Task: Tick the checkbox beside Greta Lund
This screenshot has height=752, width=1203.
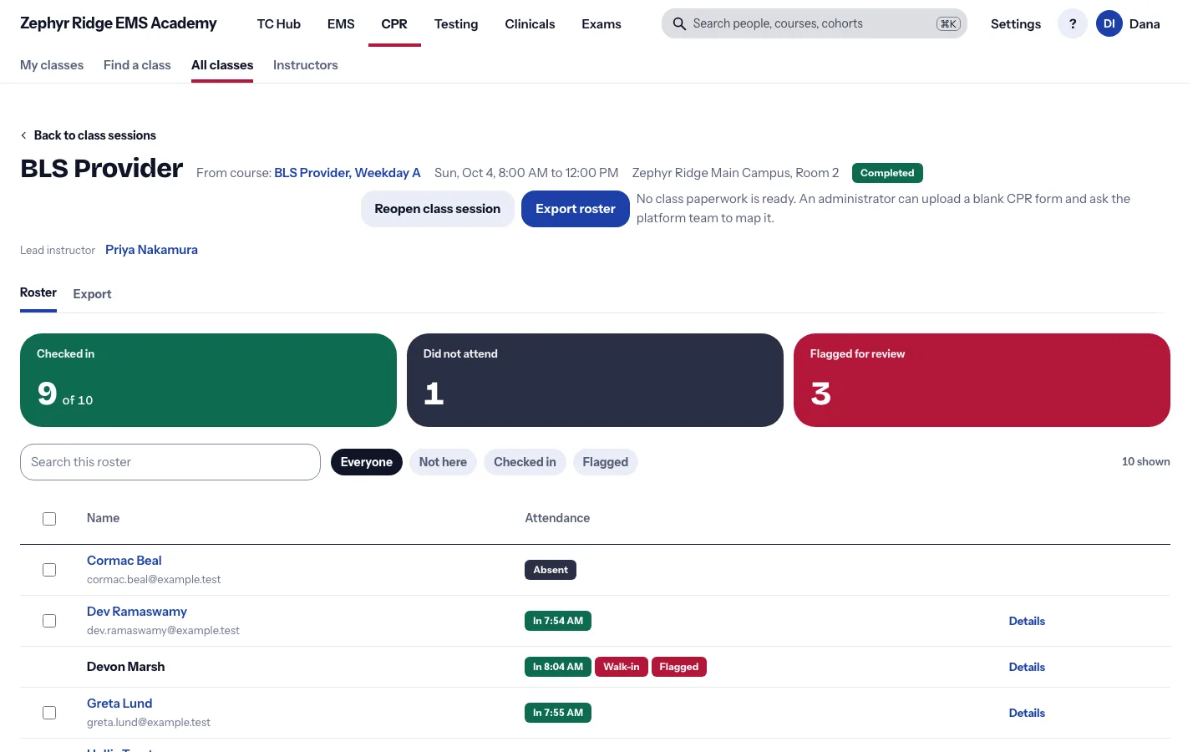Action: click(x=49, y=713)
